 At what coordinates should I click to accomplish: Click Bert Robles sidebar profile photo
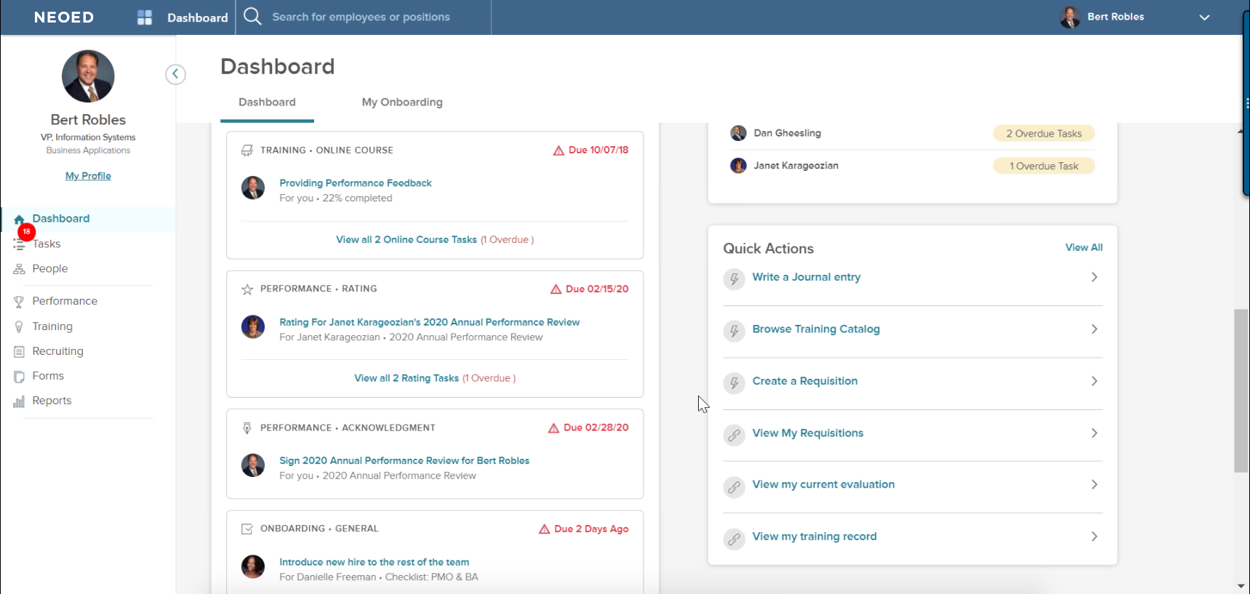click(88, 76)
